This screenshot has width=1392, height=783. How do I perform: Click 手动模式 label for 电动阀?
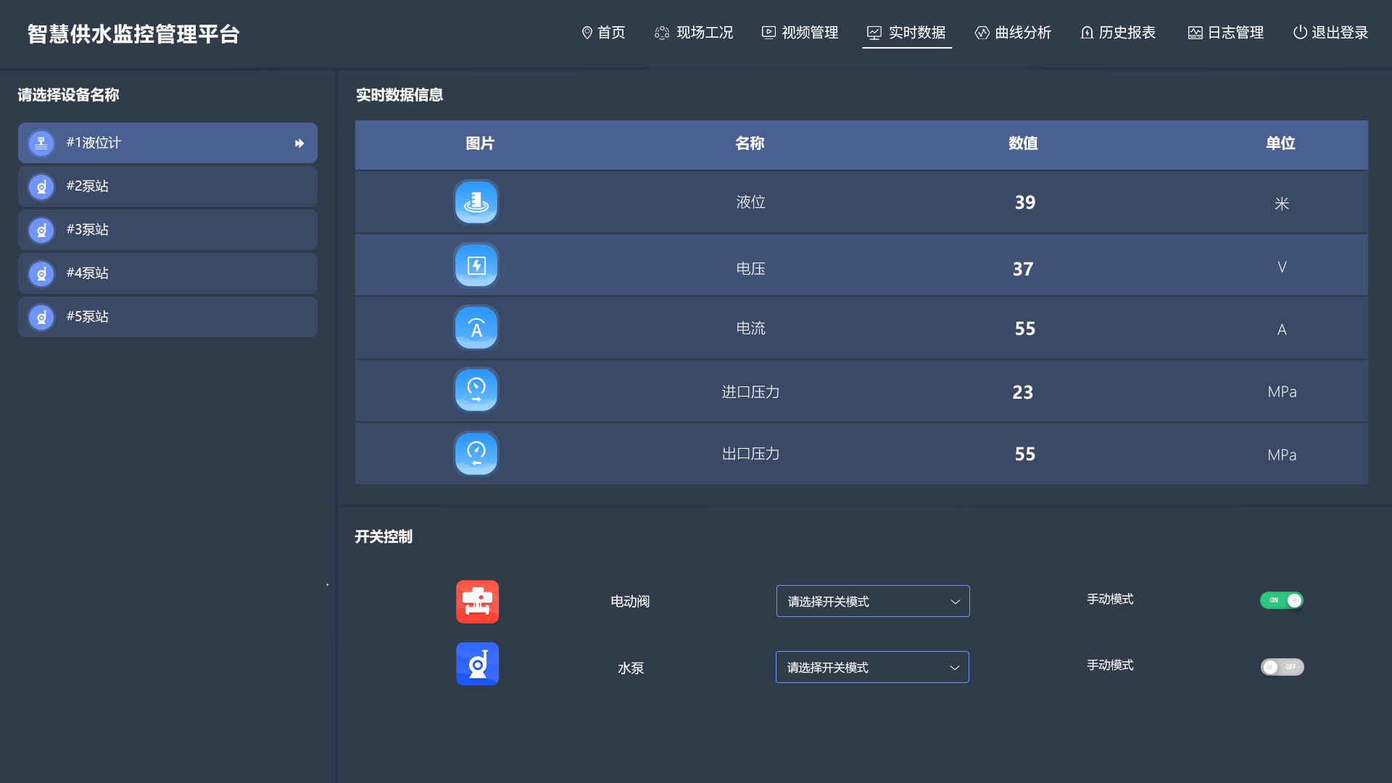pos(1110,599)
